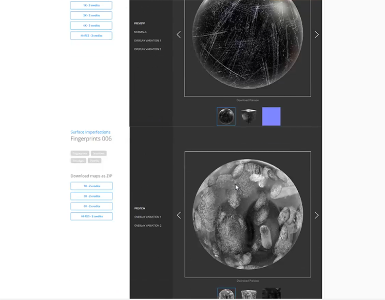This screenshot has height=300, width=385.
Task: Go to previous image of Fingerprints preview
Action: pos(179,215)
